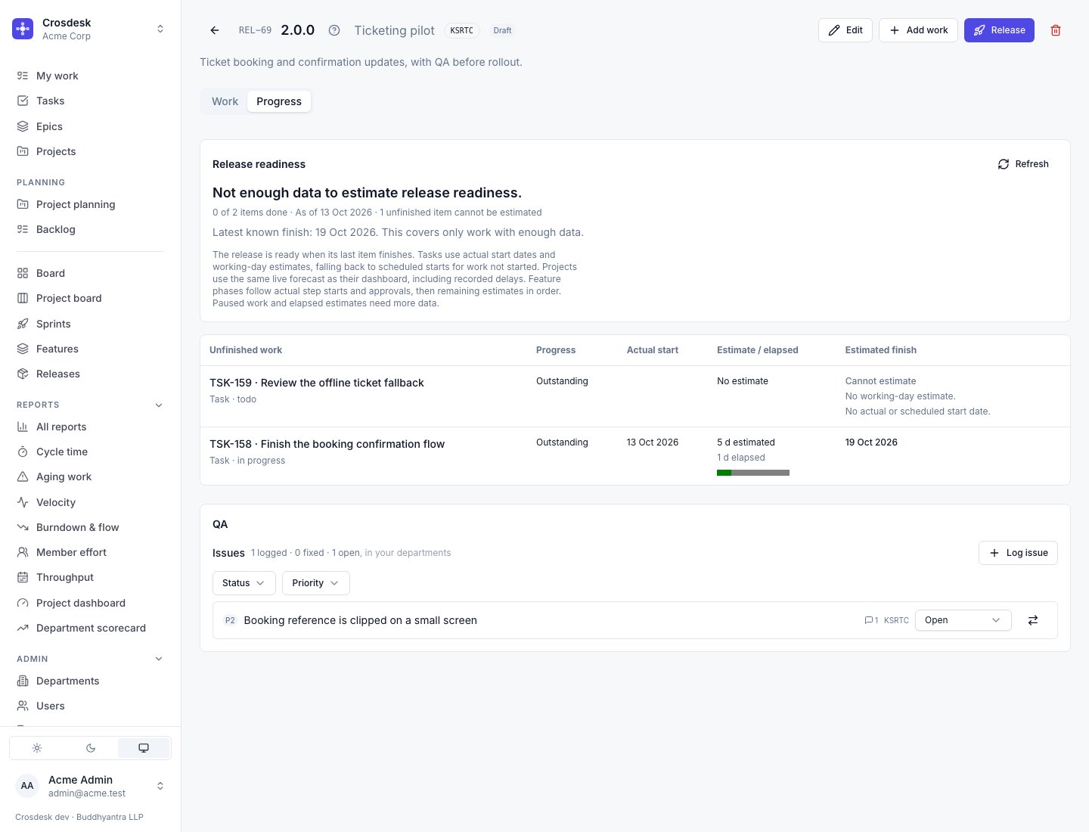This screenshot has height=832, width=1089.
Task: Click the Crosdesk logo icon
Action: click(x=23, y=29)
